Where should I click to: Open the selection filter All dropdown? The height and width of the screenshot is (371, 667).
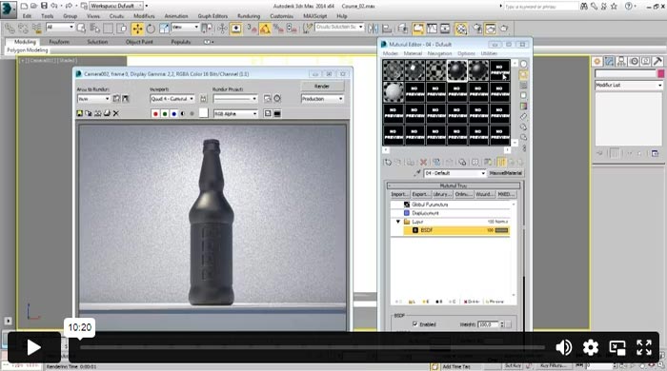(60, 27)
